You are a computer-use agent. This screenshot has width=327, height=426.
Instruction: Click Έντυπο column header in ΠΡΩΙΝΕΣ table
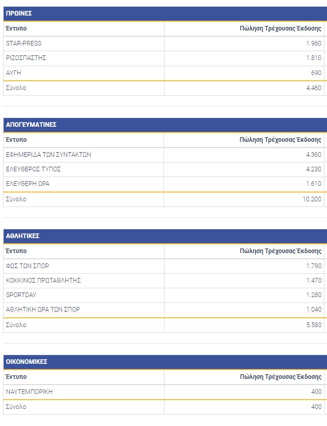pyautogui.click(x=16, y=28)
